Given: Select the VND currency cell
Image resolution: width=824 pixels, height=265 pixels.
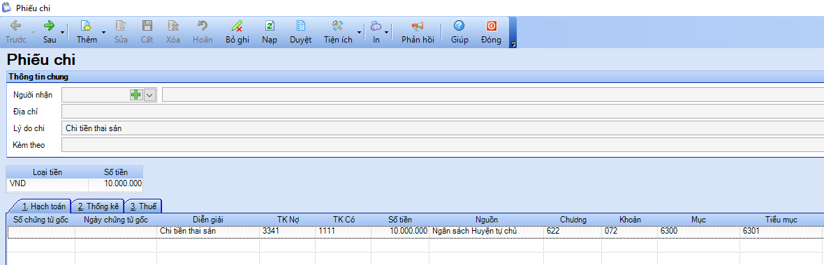Looking at the screenshot, I should (47, 183).
